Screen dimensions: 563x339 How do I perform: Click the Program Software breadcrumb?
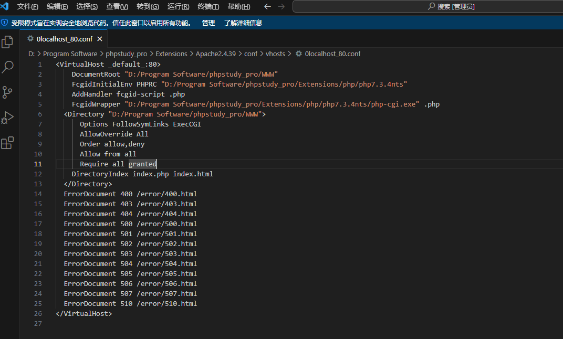tap(70, 54)
